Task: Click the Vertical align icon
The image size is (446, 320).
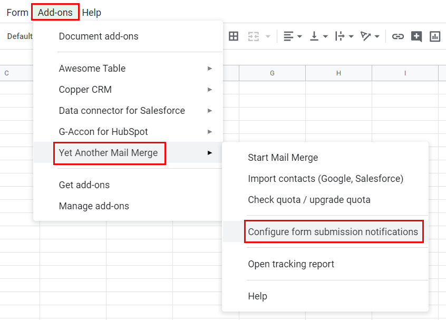Action: tap(315, 36)
